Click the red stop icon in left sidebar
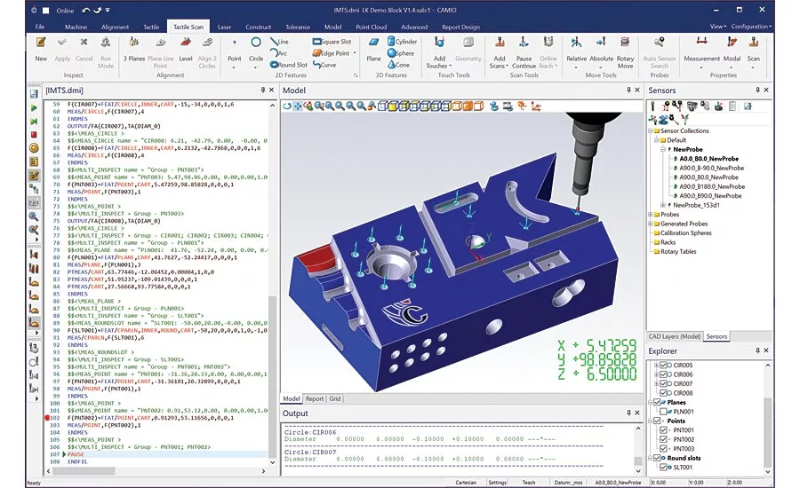This screenshot has height=488, width=800. (x=34, y=135)
